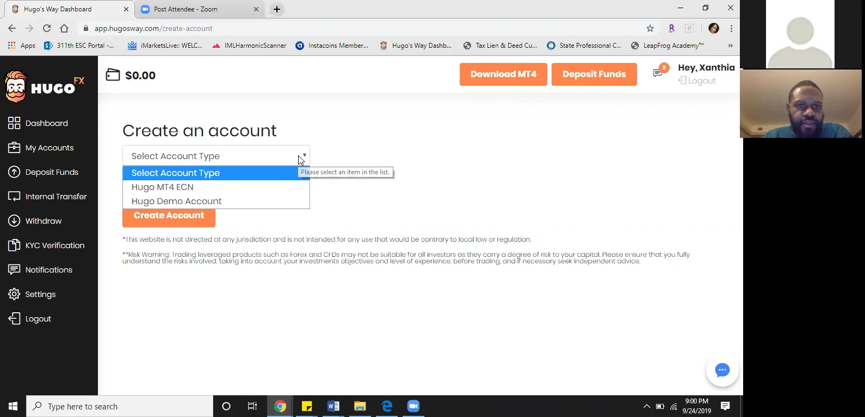Select Hugo Demo Account option

(x=216, y=201)
